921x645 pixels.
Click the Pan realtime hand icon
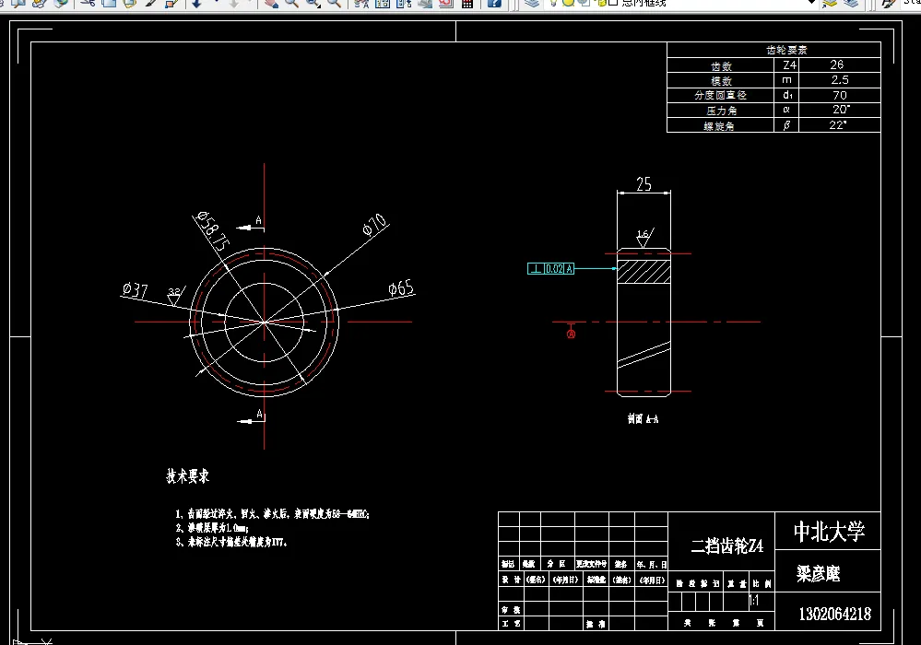click(x=271, y=3)
